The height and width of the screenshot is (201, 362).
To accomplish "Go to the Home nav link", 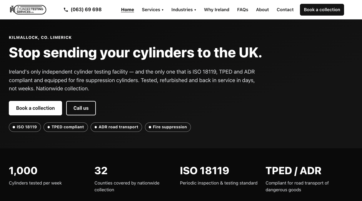I will click(128, 10).
